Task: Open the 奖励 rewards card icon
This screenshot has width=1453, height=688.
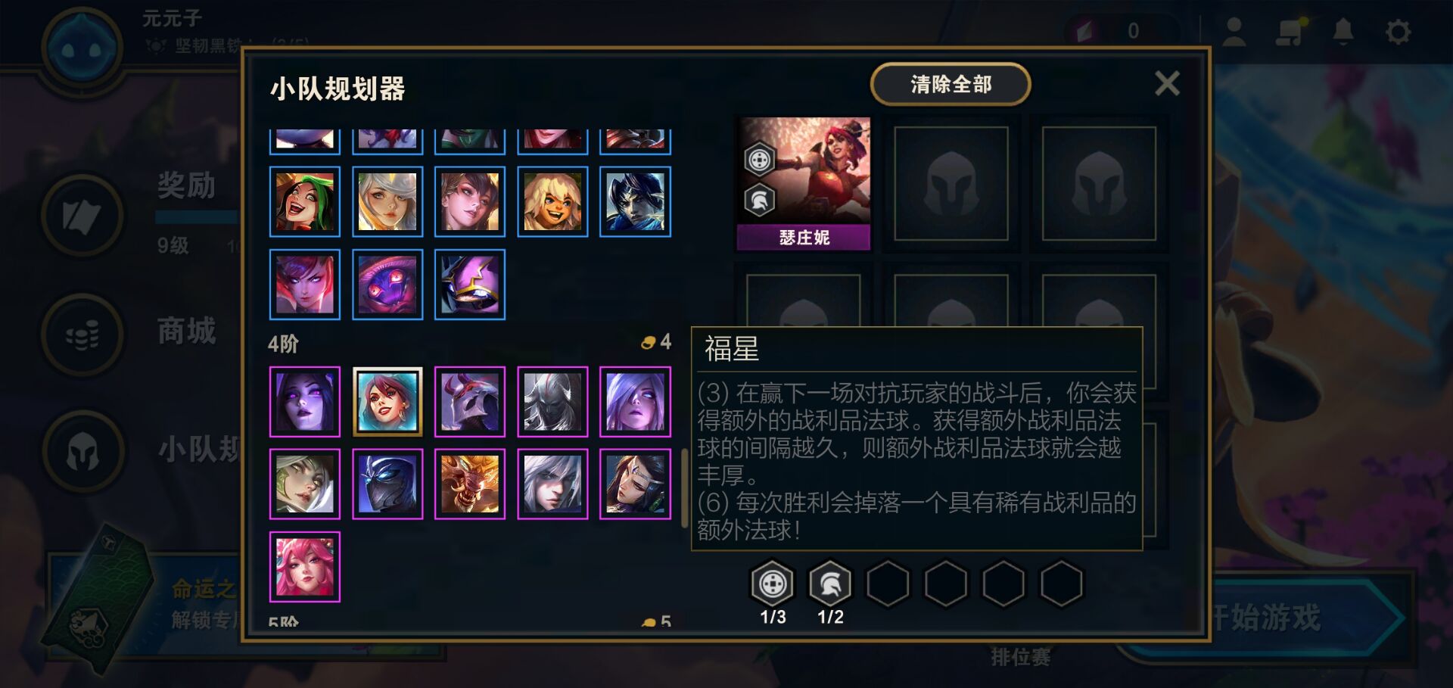Action: tap(82, 216)
